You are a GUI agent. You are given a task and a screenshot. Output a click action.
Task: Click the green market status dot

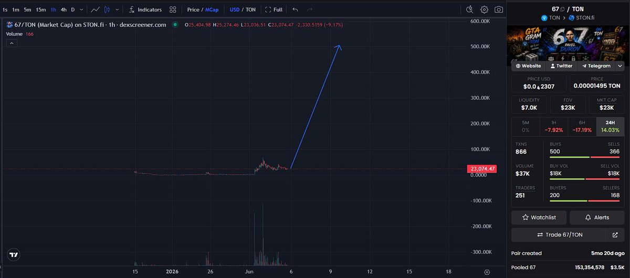coord(175,25)
